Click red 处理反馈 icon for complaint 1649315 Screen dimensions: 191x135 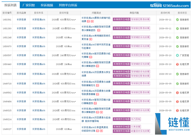pos(177,110)
